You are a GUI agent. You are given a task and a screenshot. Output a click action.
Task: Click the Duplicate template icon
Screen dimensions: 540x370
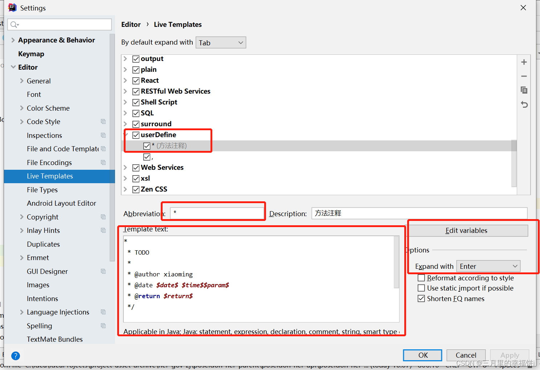point(524,90)
